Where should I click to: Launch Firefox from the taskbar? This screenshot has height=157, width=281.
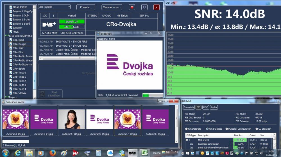(x=53, y=153)
